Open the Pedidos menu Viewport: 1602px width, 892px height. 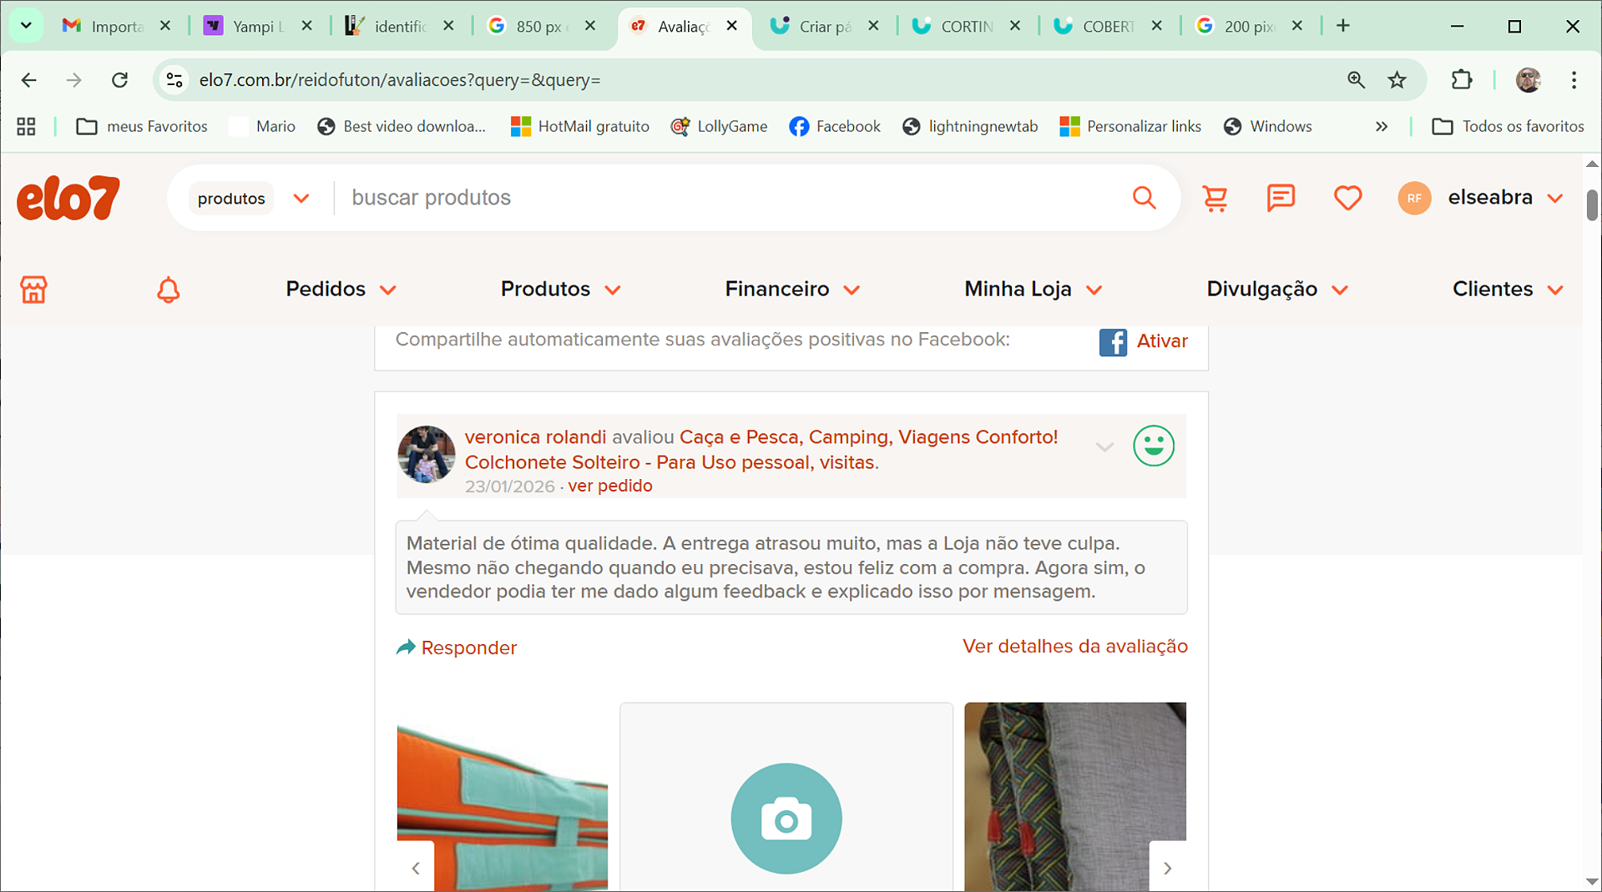pos(341,290)
